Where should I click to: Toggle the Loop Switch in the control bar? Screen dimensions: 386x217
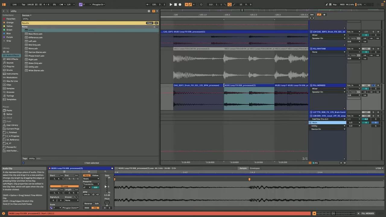click(229, 5)
